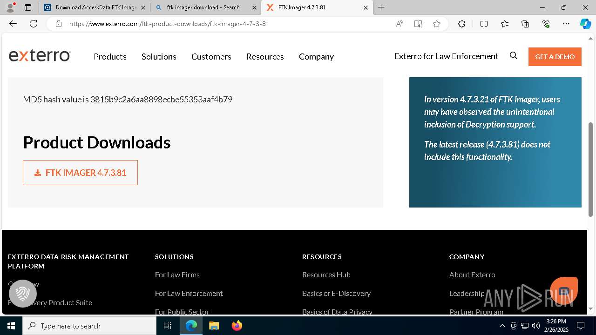Open browser Extensions icon
The image size is (596, 335).
coord(461,24)
